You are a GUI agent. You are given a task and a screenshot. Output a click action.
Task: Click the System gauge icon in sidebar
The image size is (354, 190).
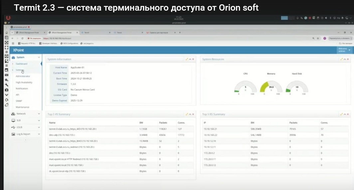[13, 57]
